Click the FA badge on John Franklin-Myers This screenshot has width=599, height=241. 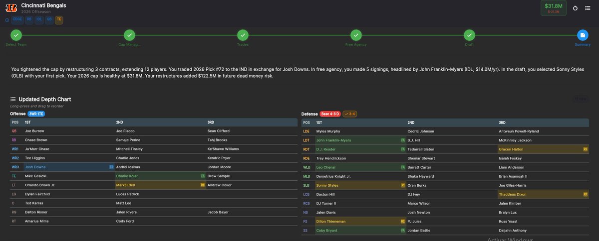[403, 140]
